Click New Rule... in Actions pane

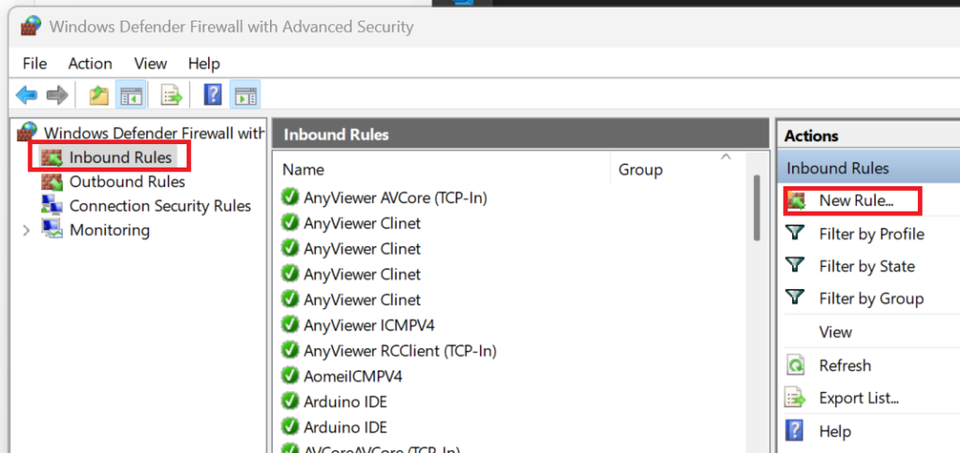point(856,200)
